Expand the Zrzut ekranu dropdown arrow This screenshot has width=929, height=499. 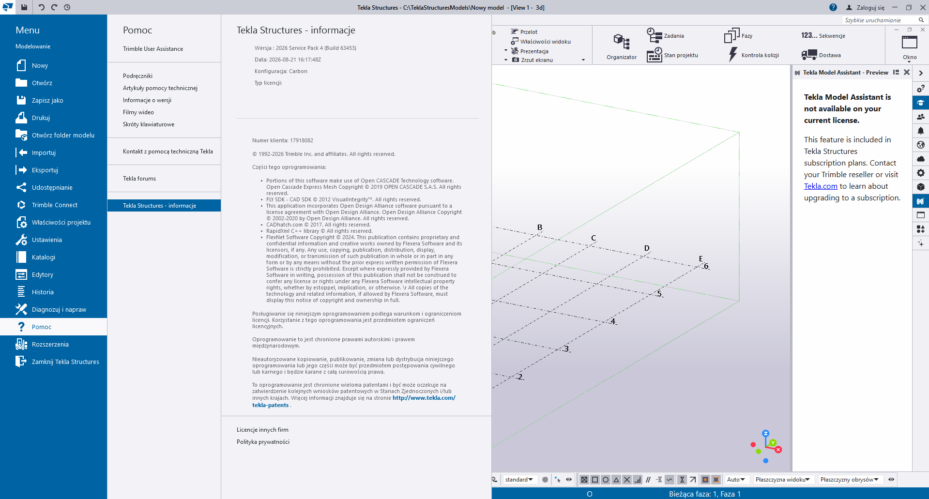506,60
